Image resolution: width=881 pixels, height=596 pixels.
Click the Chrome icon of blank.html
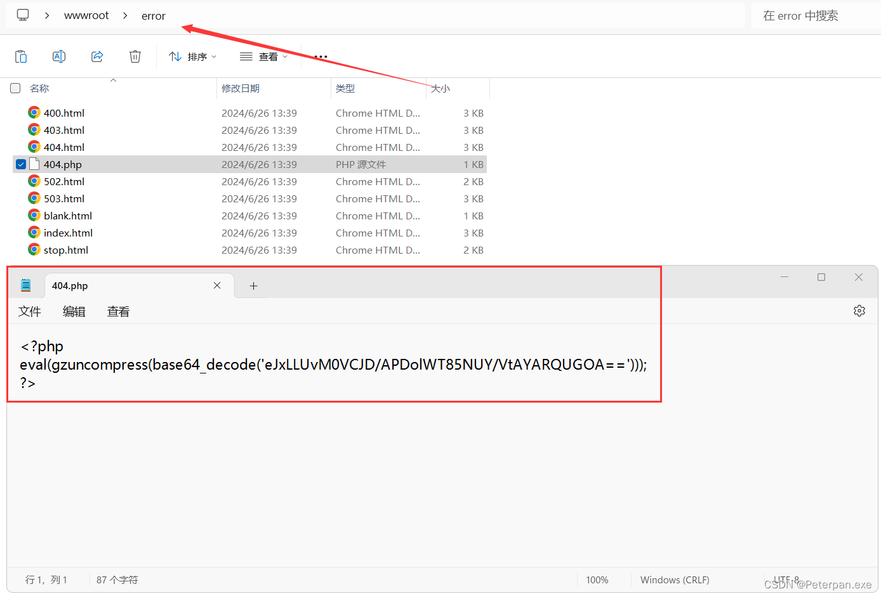click(x=34, y=215)
